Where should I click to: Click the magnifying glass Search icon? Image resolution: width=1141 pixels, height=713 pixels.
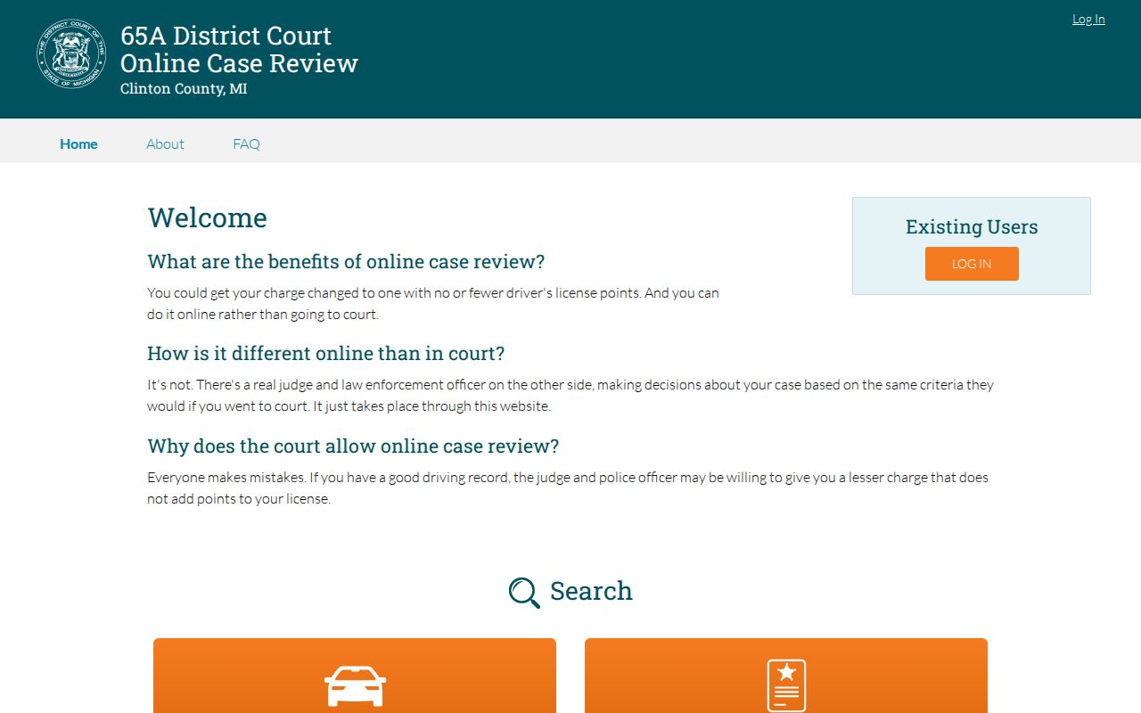(524, 592)
